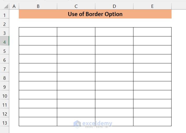
Task: Select row 2 header
Action: (x=4, y=24)
